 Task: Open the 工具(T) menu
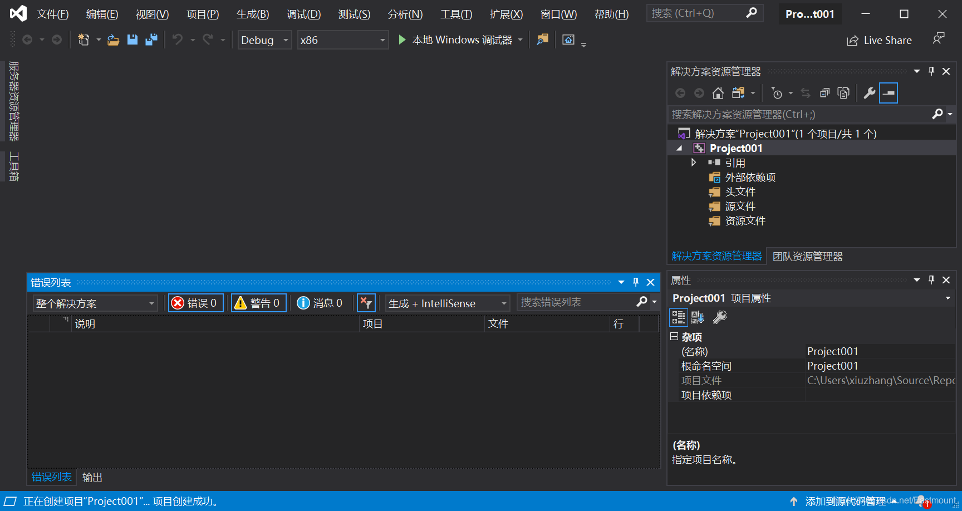pyautogui.click(x=456, y=14)
